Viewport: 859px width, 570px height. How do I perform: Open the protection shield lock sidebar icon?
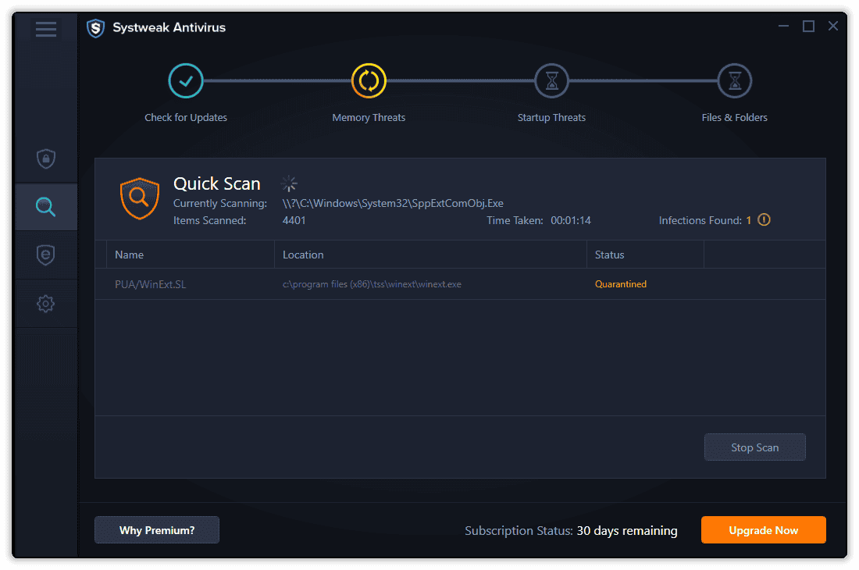coord(46,159)
